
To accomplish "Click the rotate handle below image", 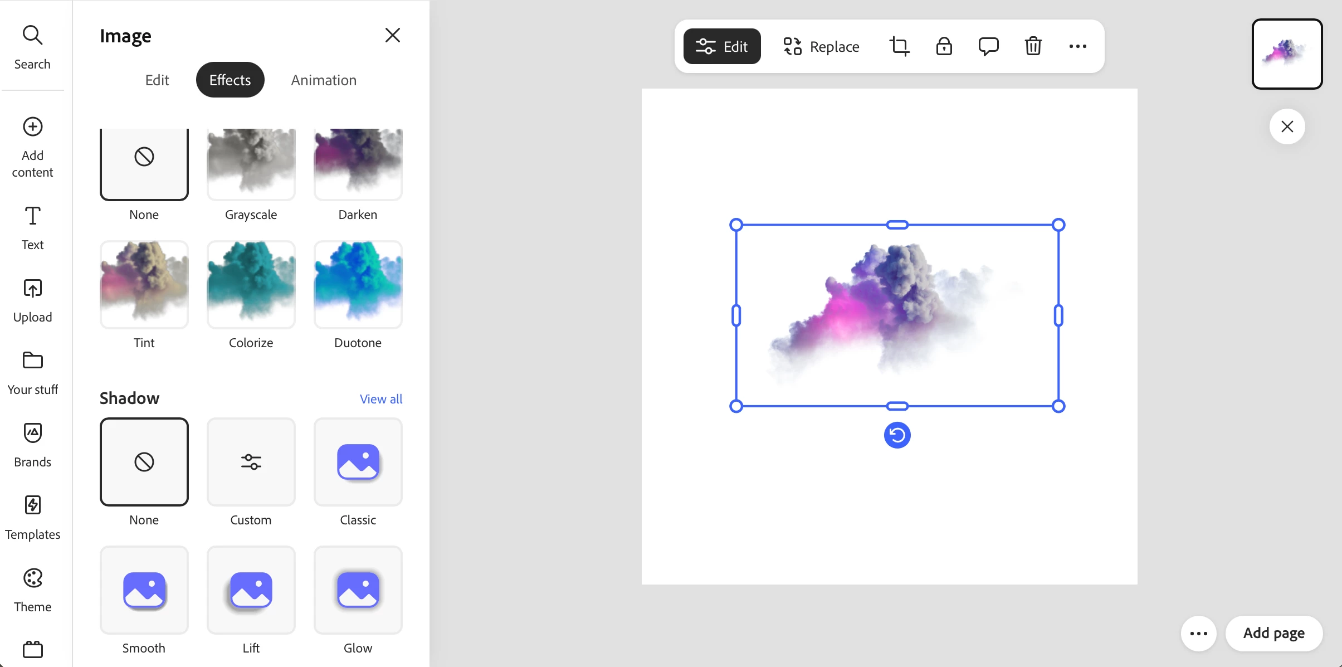I will (897, 435).
